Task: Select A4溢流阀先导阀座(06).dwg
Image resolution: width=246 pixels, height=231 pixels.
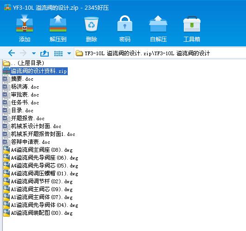Action: click(40, 158)
